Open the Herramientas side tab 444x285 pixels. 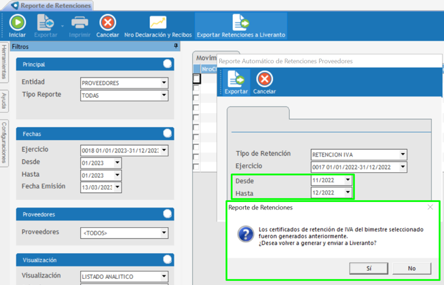click(3, 61)
